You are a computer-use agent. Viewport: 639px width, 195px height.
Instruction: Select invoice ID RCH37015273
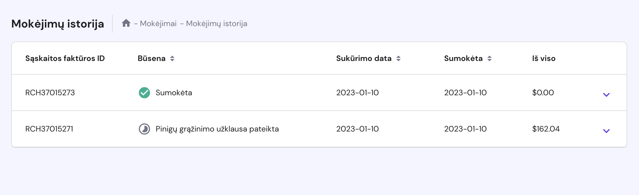pyautogui.click(x=50, y=93)
